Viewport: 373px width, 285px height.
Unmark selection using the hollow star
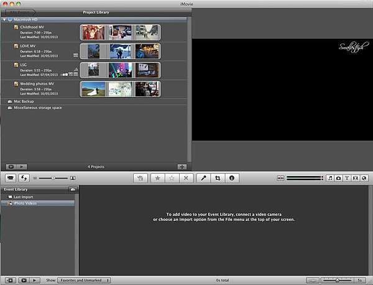click(172, 178)
